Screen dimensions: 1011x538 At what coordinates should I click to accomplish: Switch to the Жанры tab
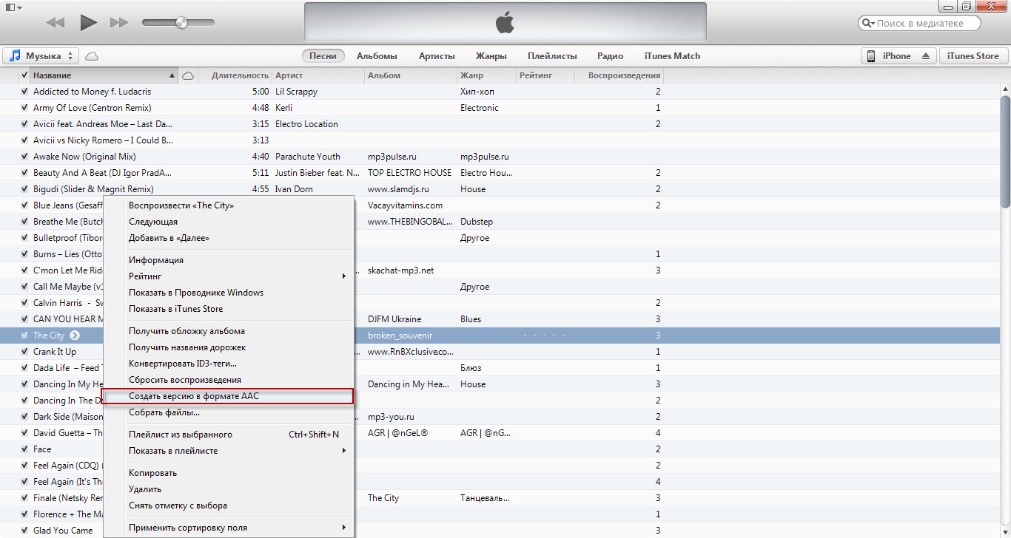click(x=491, y=56)
